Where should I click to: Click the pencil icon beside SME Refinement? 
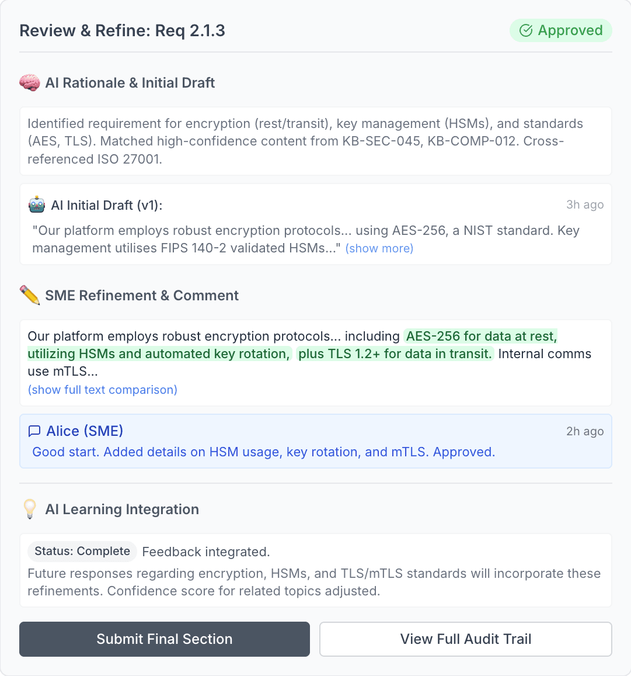pos(30,294)
